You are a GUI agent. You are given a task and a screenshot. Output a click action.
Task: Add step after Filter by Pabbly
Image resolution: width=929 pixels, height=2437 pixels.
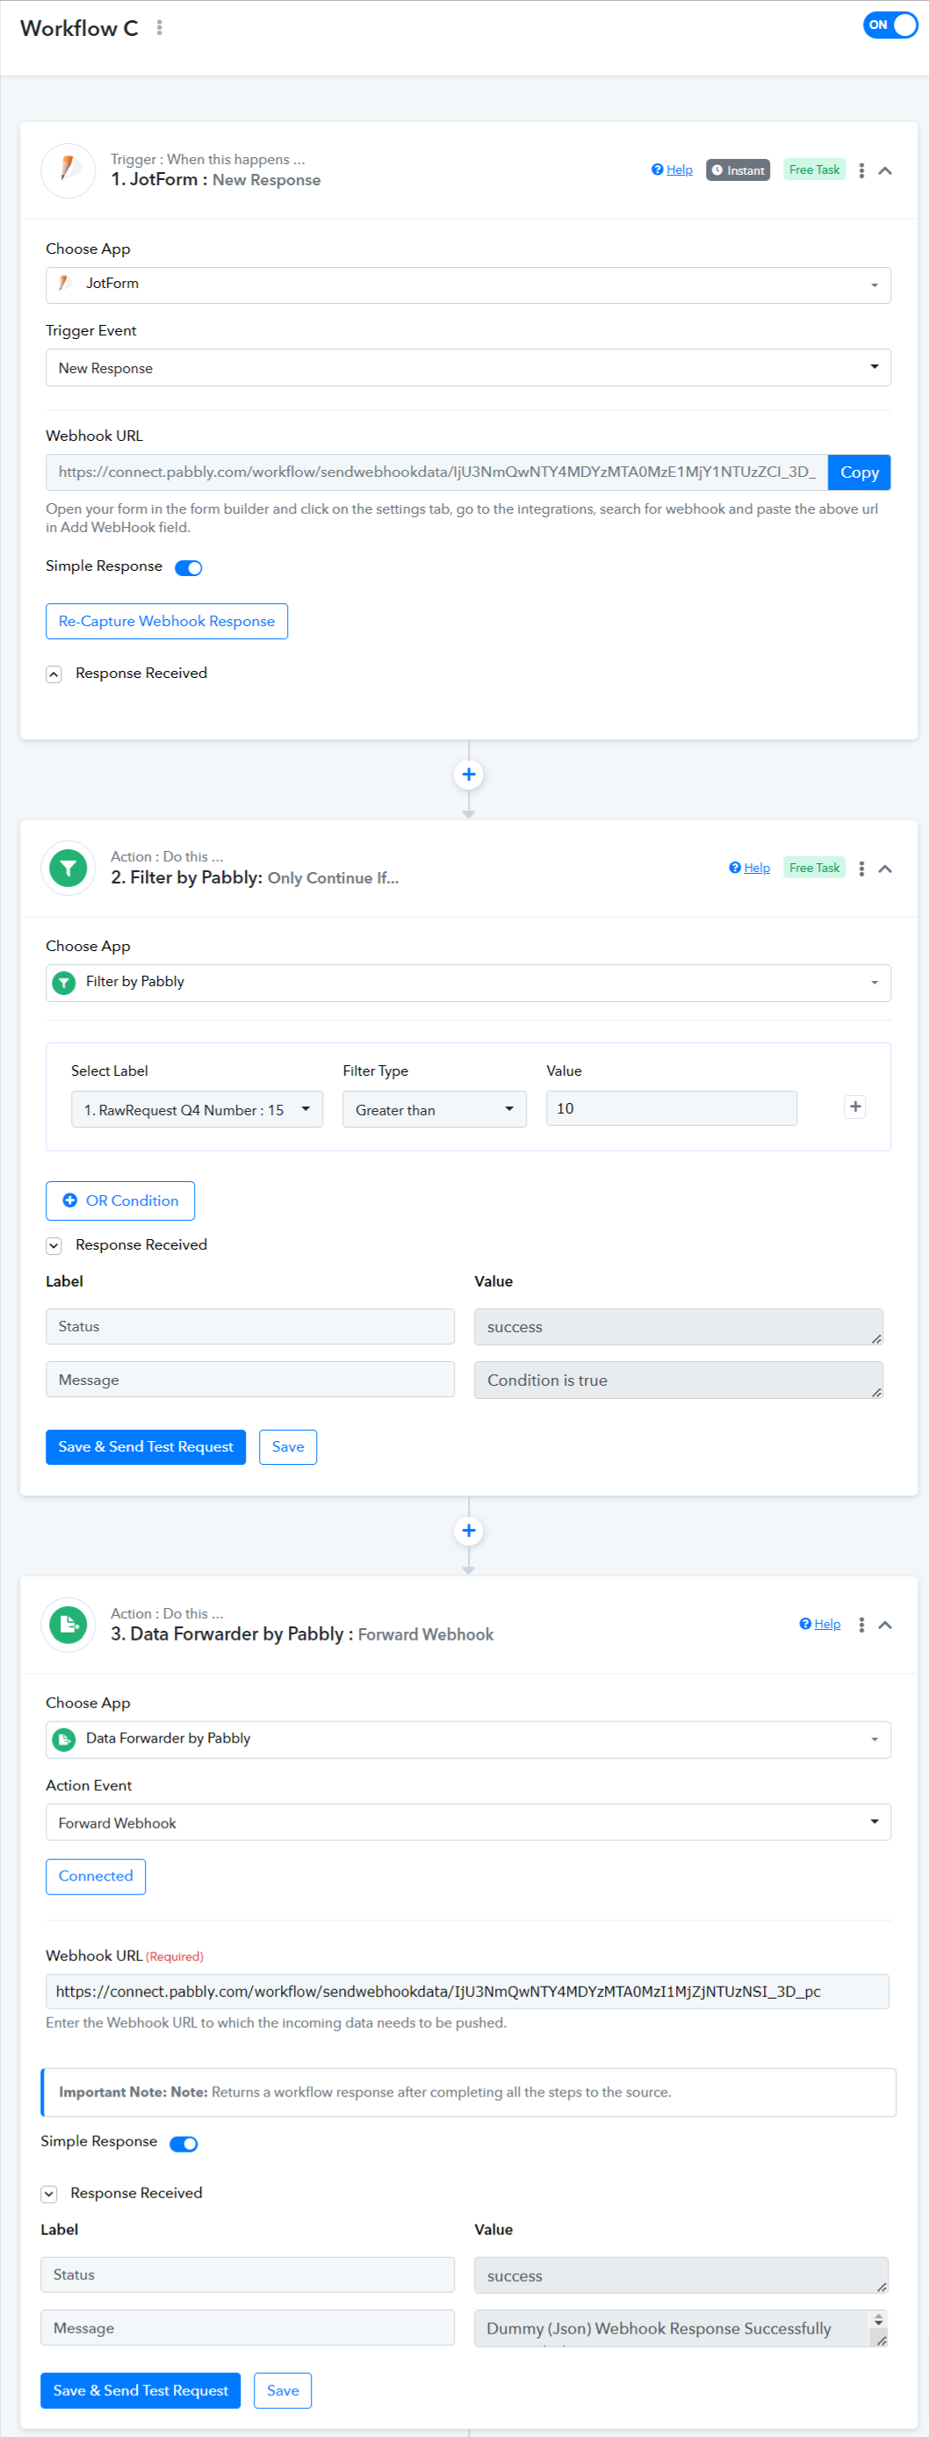[468, 1531]
